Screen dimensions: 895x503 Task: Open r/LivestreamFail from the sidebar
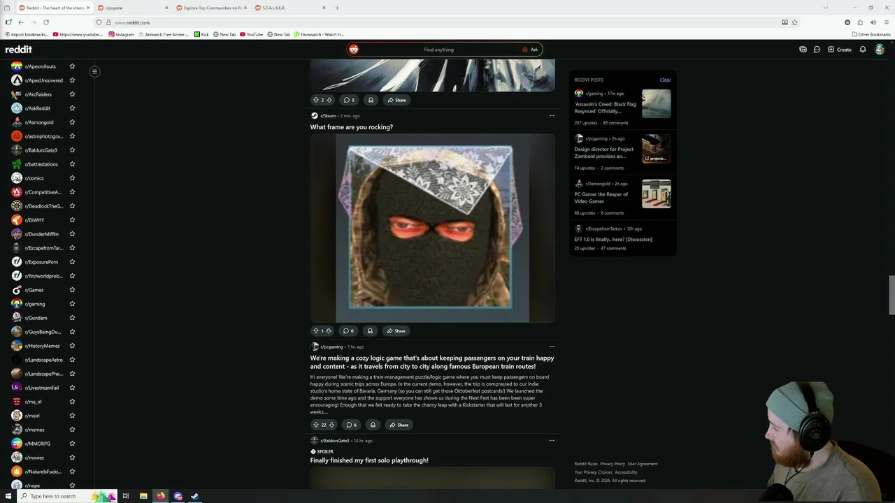pos(42,388)
